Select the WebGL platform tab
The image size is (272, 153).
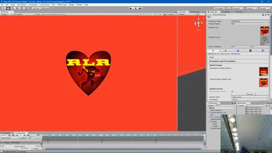pyautogui.click(x=250, y=51)
